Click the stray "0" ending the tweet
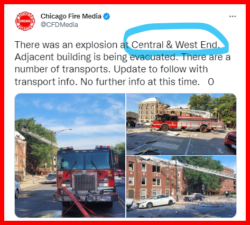This screenshot has width=250, height=225. point(211,82)
